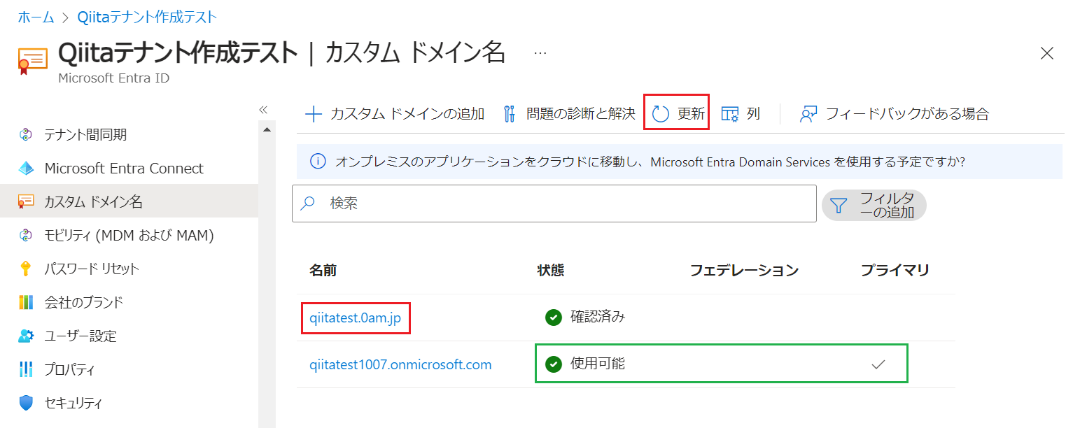The image size is (1066, 428).
Task: Open 問題の診断と解決
Action: coord(569,114)
